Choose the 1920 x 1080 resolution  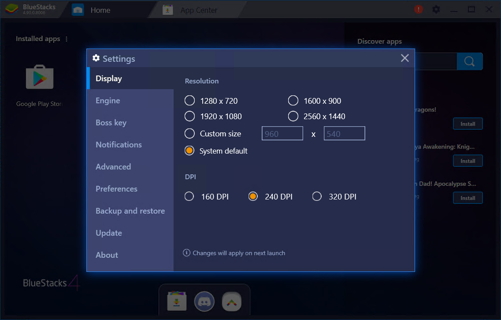click(189, 116)
